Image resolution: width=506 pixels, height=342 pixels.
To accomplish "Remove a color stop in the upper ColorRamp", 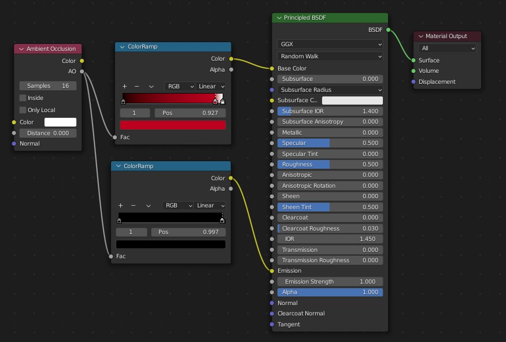I will click(137, 87).
